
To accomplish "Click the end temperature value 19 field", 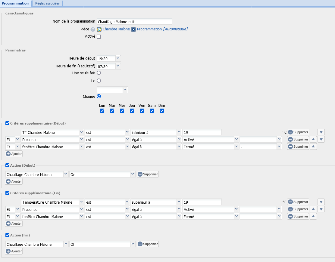I will (202, 202).
